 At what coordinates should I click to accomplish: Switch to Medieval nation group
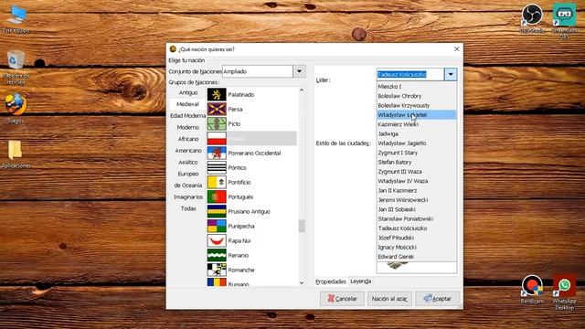coord(187,104)
